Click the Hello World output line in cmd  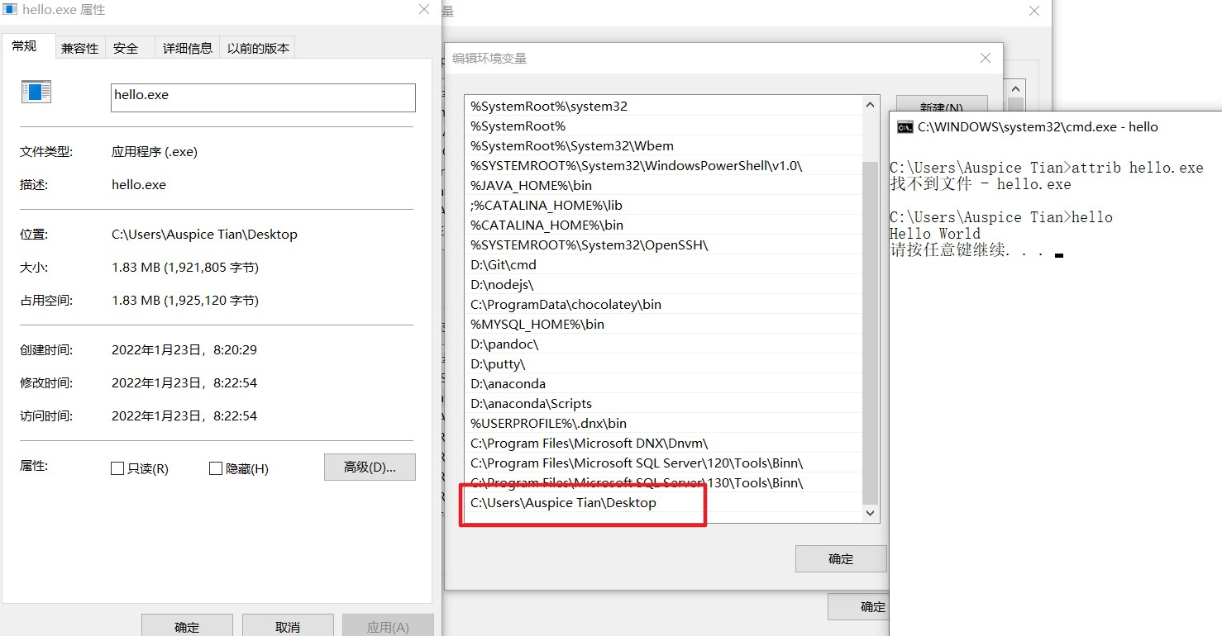935,234
